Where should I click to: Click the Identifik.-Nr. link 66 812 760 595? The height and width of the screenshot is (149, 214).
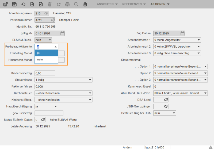(x=45, y=27)
